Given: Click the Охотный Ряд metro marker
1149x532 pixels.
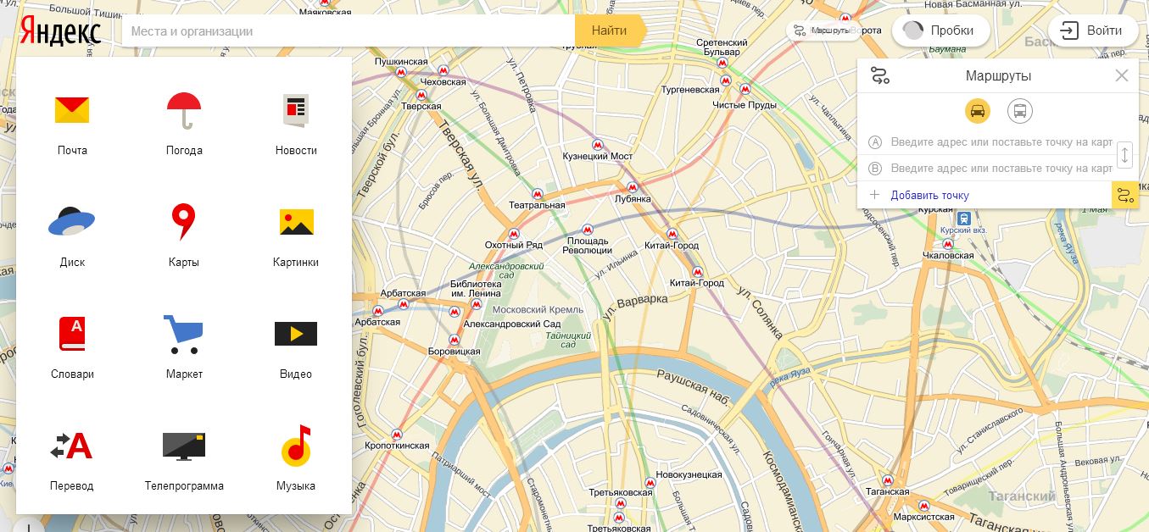Looking at the screenshot, I should 513,234.
